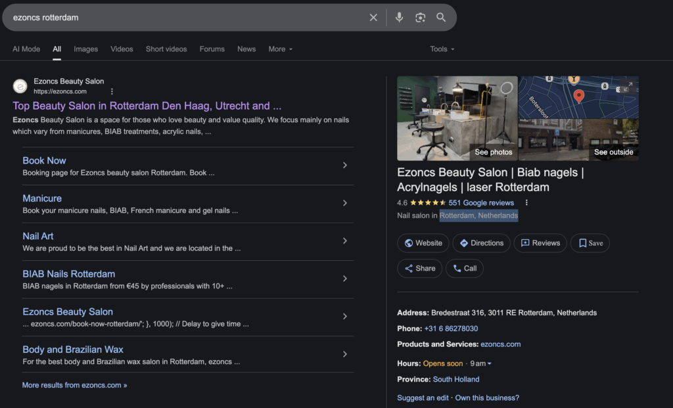Click the magnifying glass search icon
Viewport: 673px width, 408px height.
tap(441, 18)
